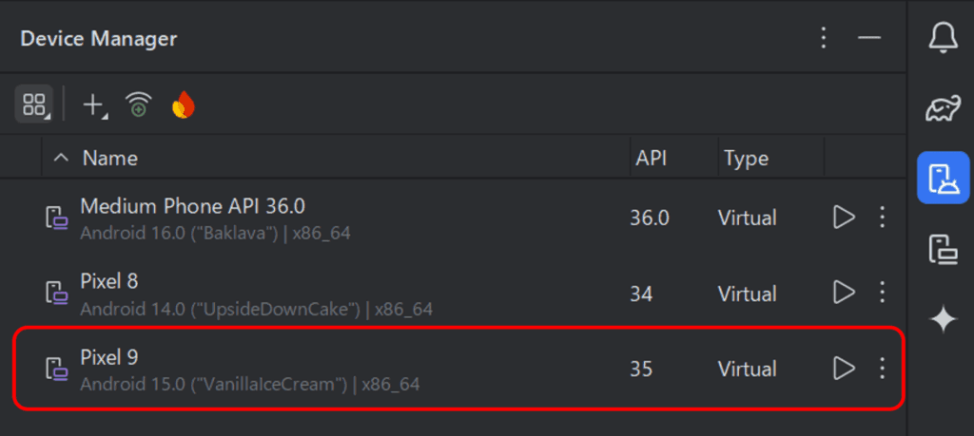Open the Running Devices sidebar icon
This screenshot has height=436, width=974.
pos(943,250)
